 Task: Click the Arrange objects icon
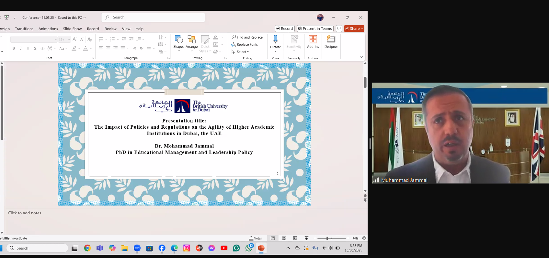pyautogui.click(x=191, y=43)
